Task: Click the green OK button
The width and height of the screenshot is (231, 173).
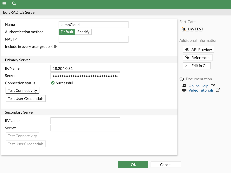Action: click(133, 165)
